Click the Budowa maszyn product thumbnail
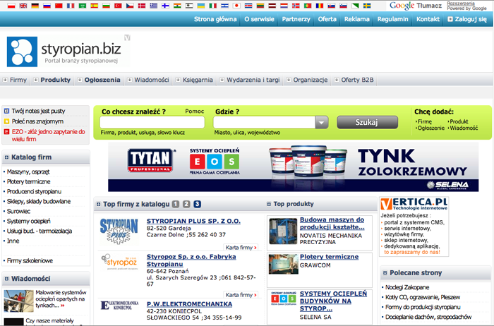This screenshot has height=326, width=494. tap(283, 231)
